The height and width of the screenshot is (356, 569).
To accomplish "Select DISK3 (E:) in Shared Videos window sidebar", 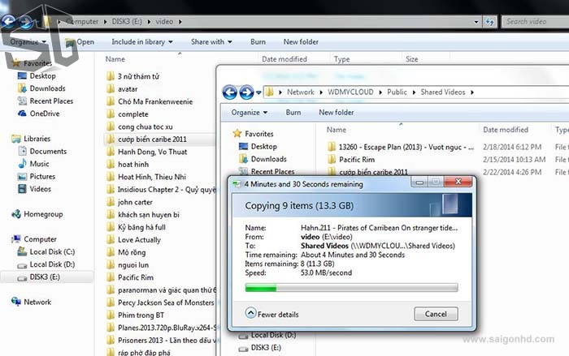I will click(x=266, y=348).
